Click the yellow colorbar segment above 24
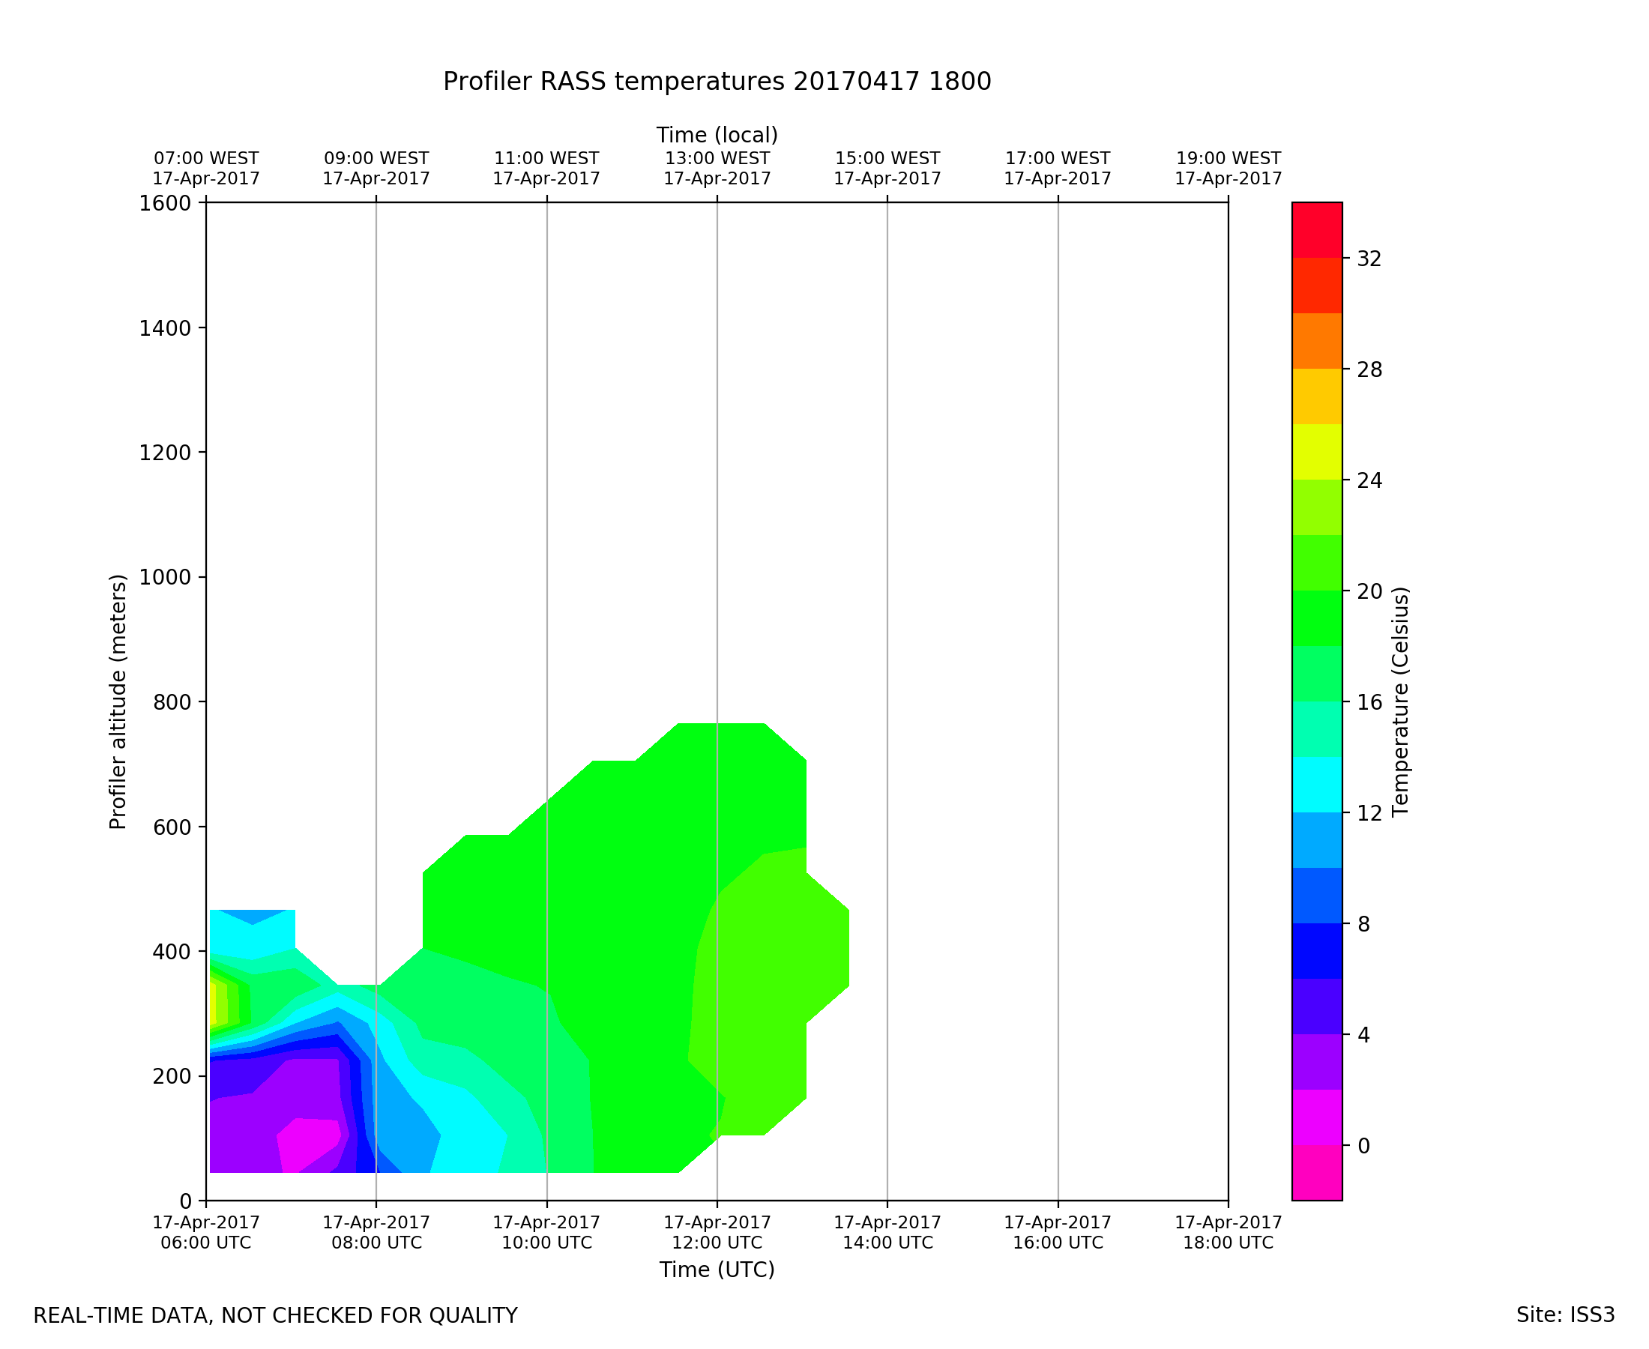The image size is (1649, 1349). 1316,451
